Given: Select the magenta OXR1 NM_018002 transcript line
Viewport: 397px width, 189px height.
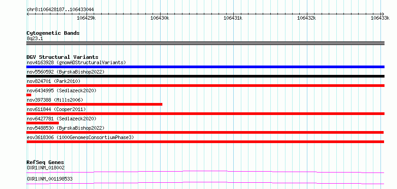Looking at the screenshot, I should [205, 172].
